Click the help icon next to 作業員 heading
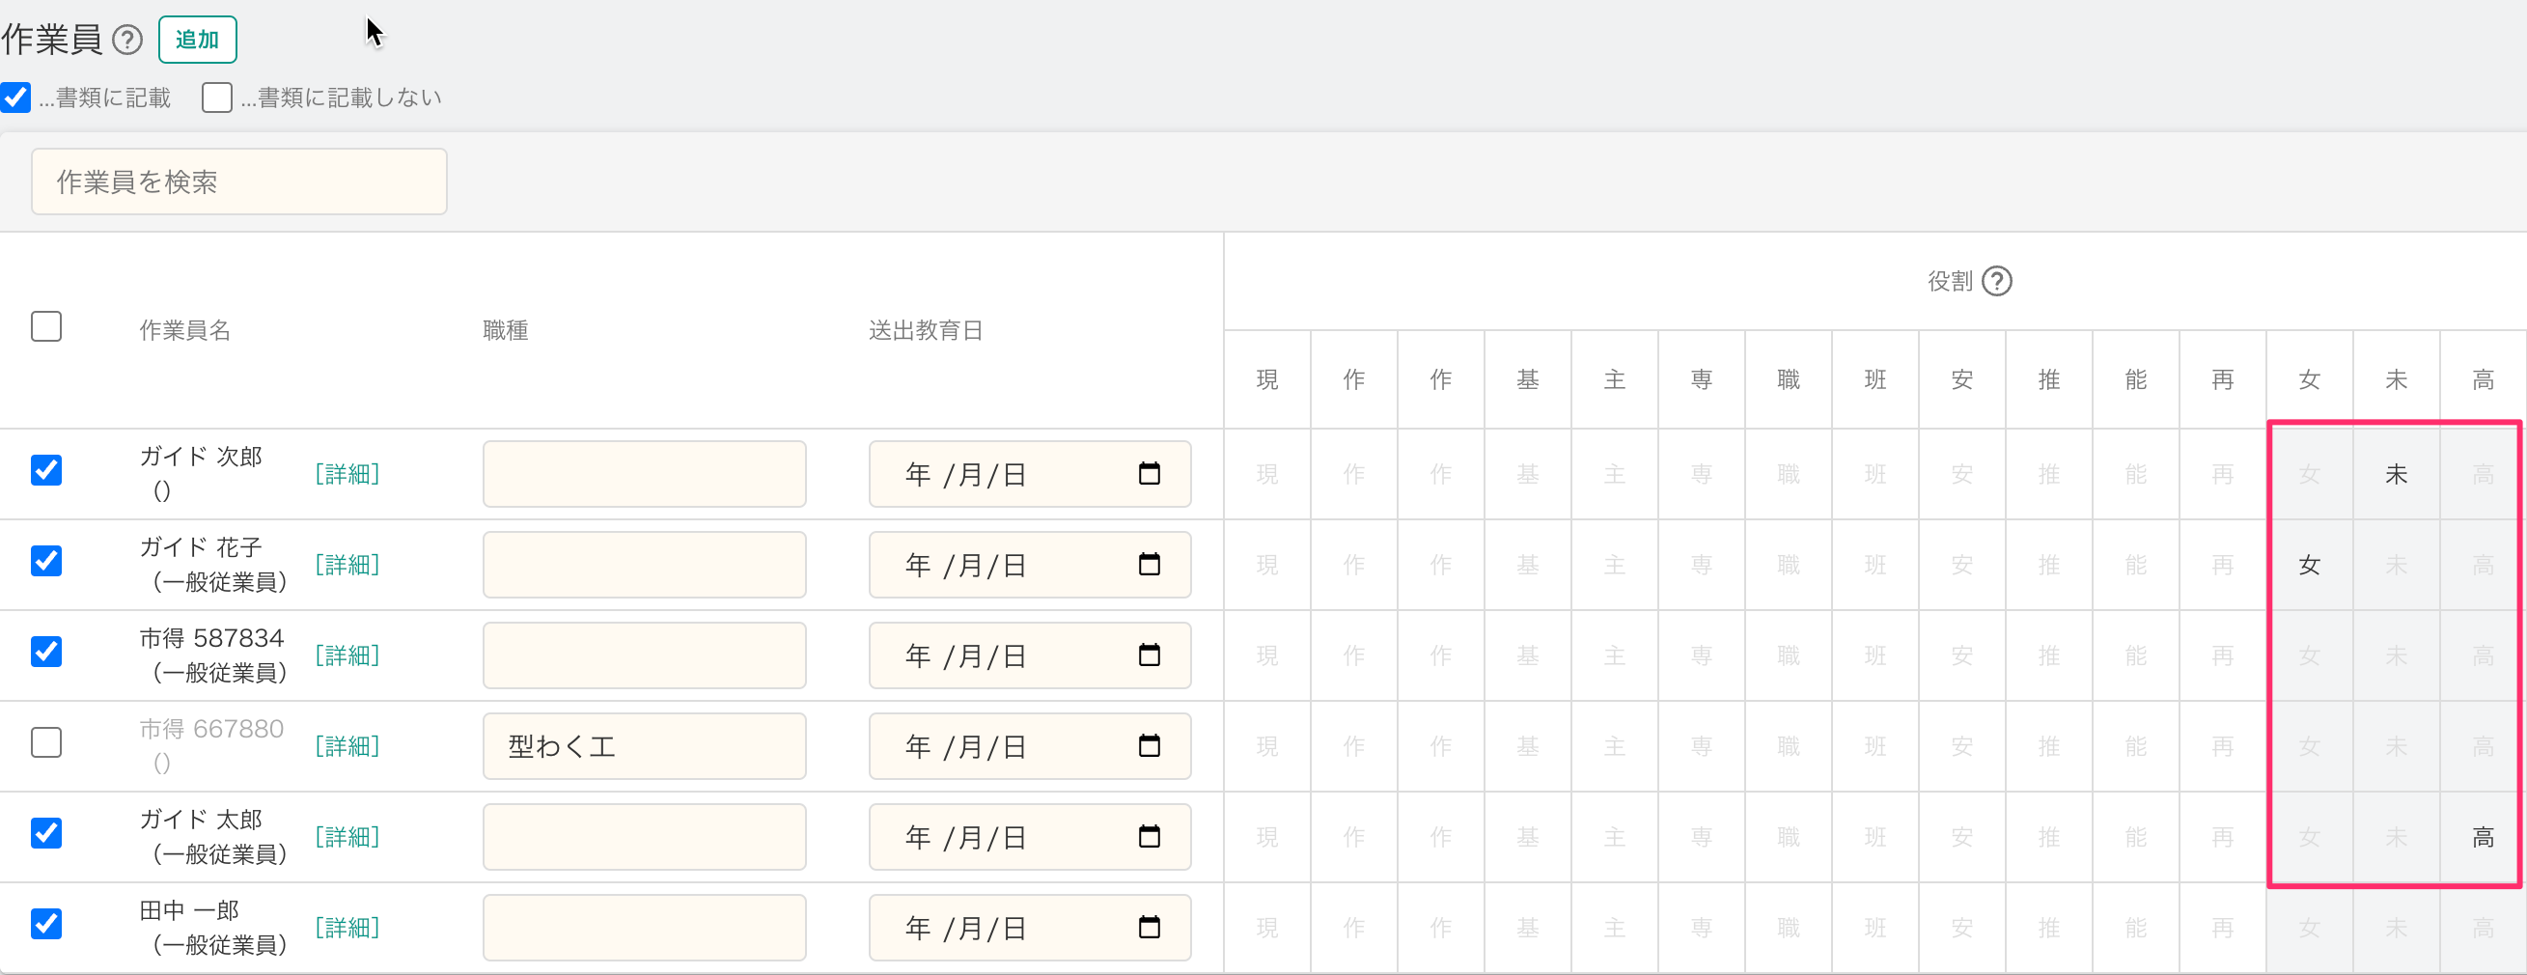Screen dimensions: 2527x975 (x=127, y=41)
